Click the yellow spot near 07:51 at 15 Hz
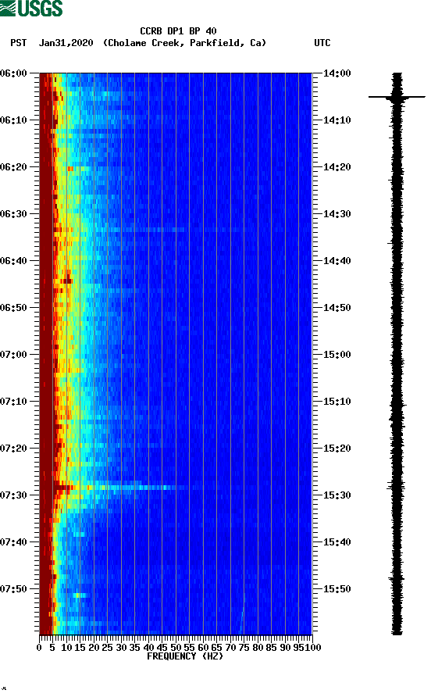The width and height of the screenshot is (431, 697). coord(78,595)
